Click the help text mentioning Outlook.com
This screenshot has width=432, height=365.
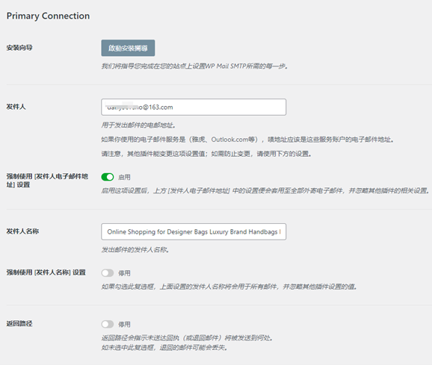[247, 140]
